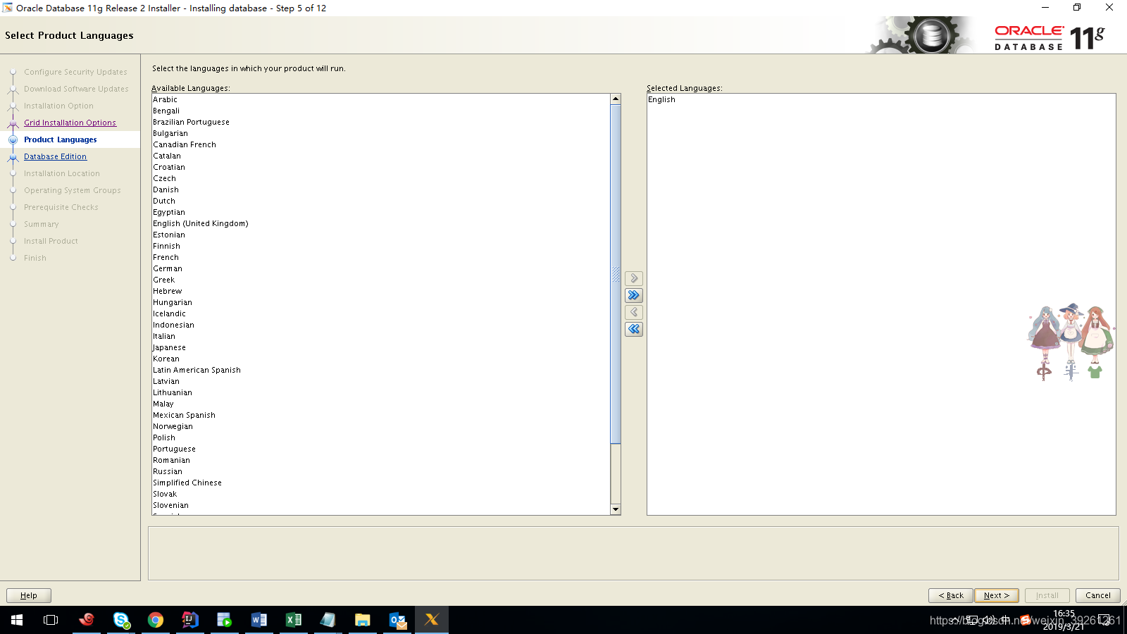
Task: Open the Database Edition step link
Action: pyautogui.click(x=55, y=156)
